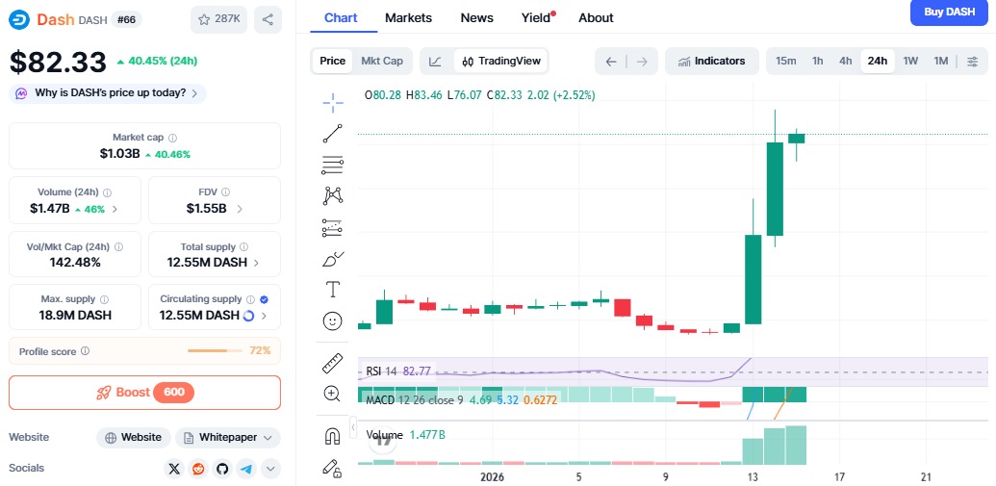
Task: Select the 1W timeframe interval
Action: pos(909,61)
